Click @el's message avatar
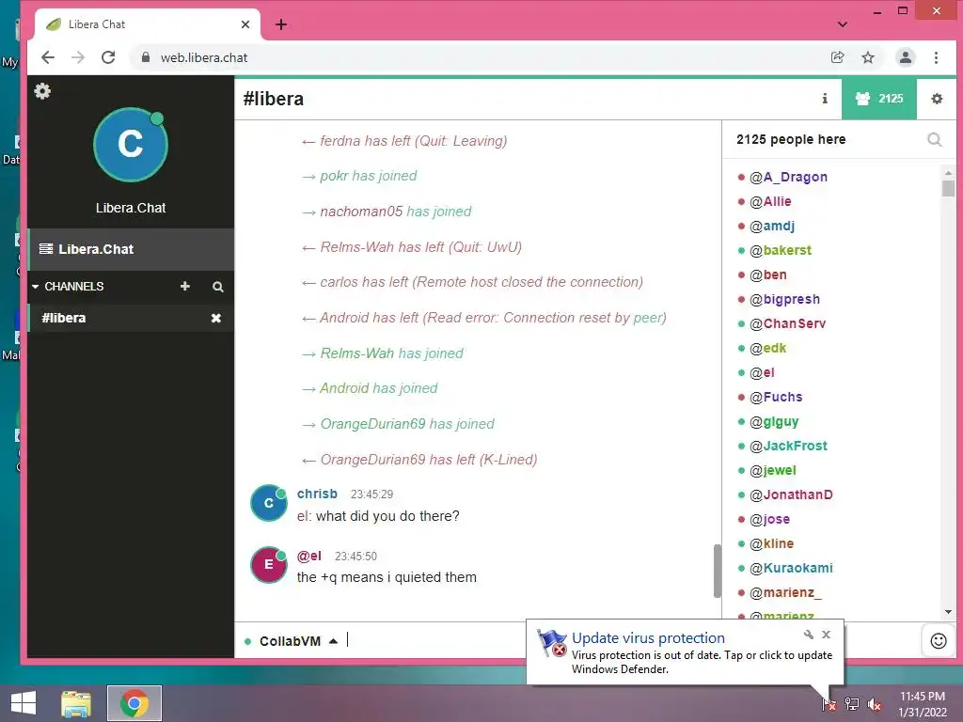 pyautogui.click(x=268, y=564)
